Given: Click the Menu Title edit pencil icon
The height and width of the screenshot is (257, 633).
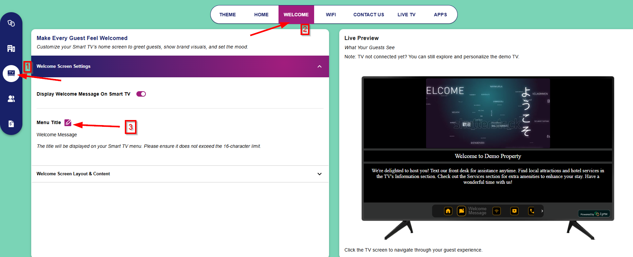Looking at the screenshot, I should click(x=68, y=122).
